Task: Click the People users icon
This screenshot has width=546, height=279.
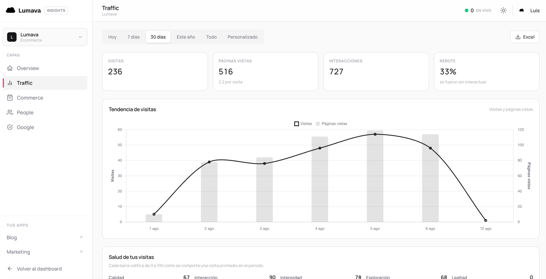Action: point(10,113)
